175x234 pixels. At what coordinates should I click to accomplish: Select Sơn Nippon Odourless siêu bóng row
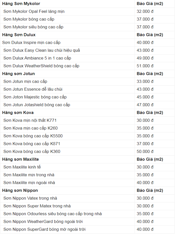[x=87, y=214]
